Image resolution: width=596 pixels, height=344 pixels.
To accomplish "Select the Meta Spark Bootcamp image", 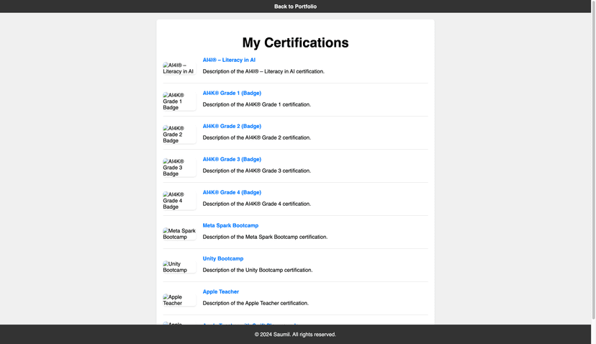I will pos(179,234).
